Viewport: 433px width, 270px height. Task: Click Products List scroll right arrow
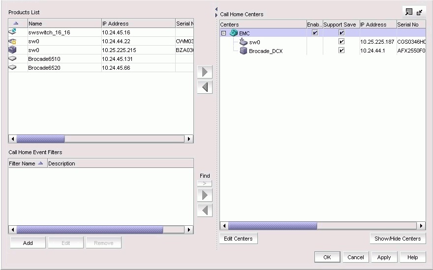(x=189, y=139)
